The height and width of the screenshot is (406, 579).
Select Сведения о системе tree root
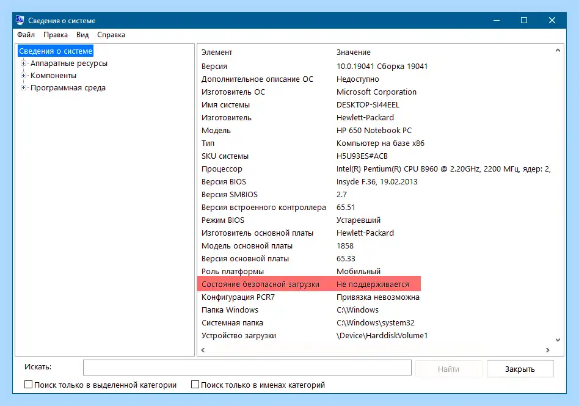click(56, 51)
